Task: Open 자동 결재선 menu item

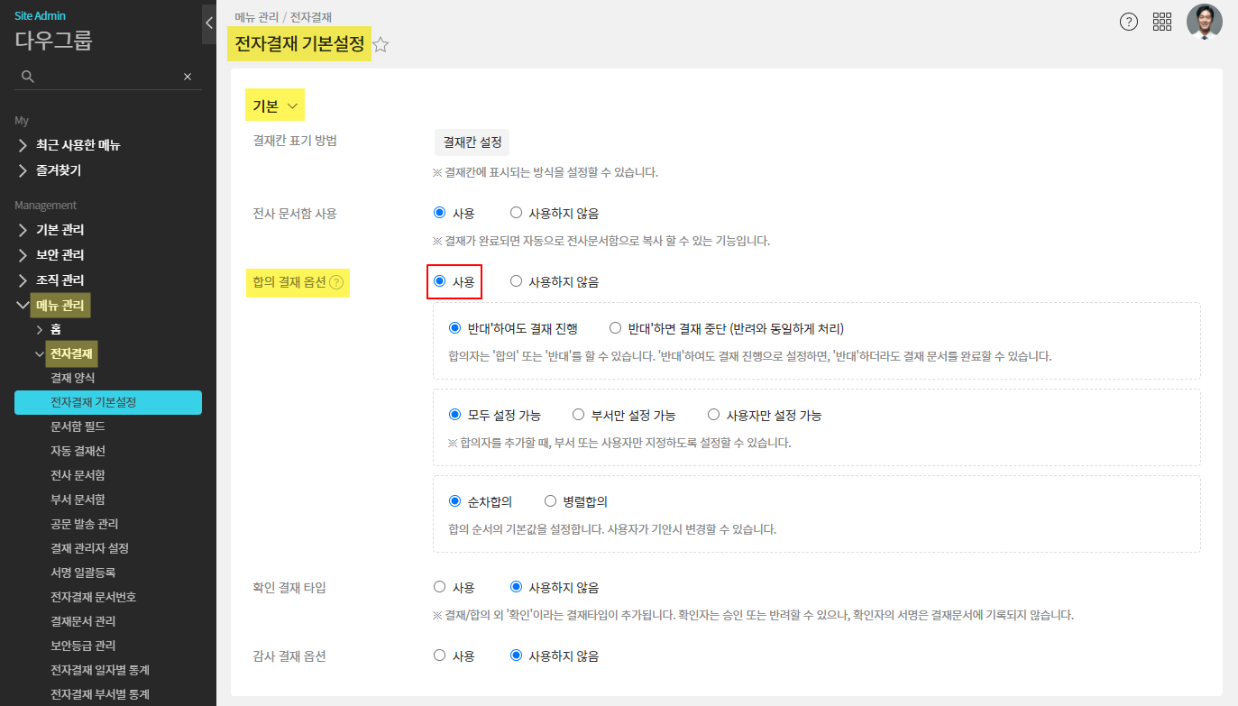Action: tap(78, 451)
